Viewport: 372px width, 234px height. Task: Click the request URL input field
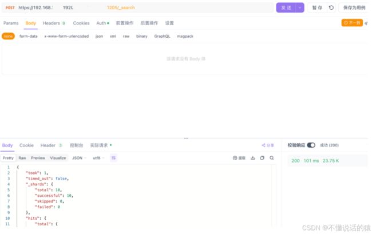tap(145, 7)
